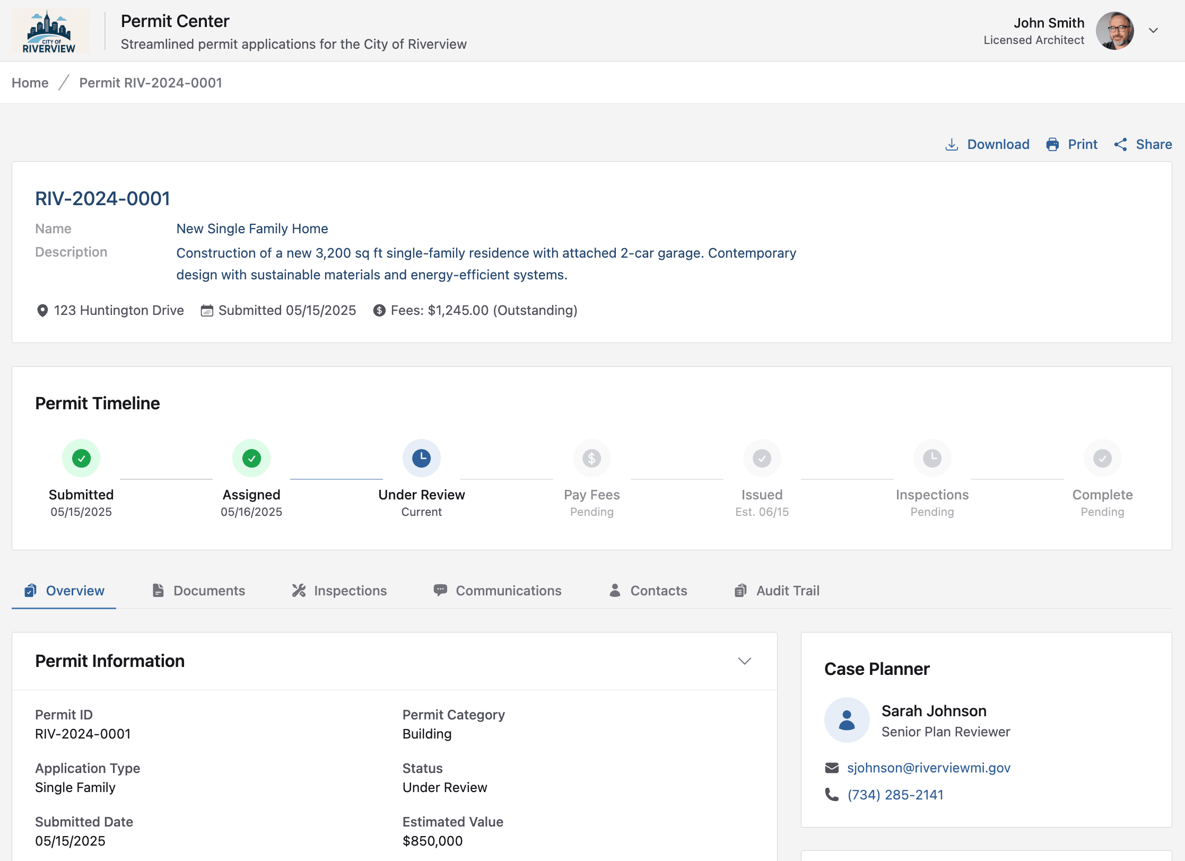Click the Pay Fees dollar step icon
Screen dimensions: 1185x861
[591, 458]
